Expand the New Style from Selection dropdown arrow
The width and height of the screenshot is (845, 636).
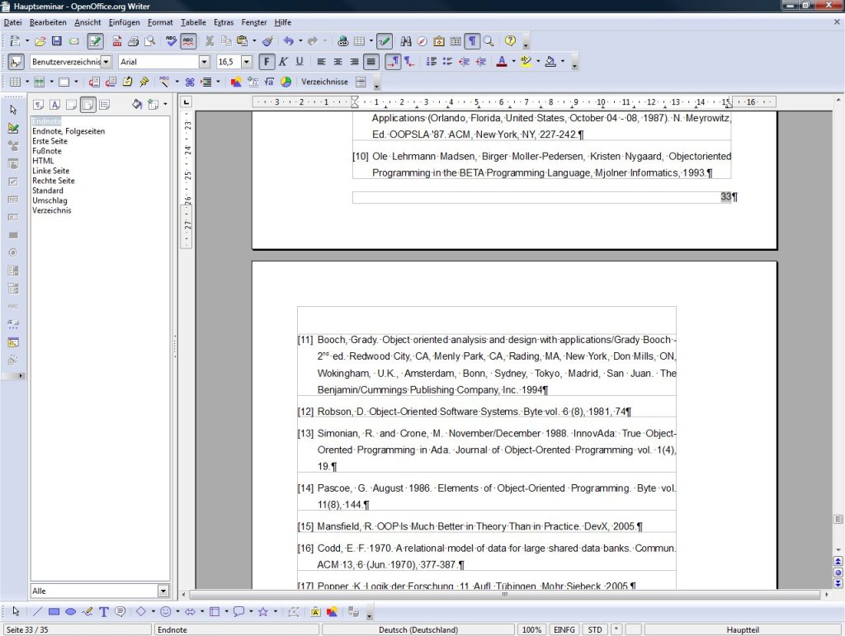point(165,105)
